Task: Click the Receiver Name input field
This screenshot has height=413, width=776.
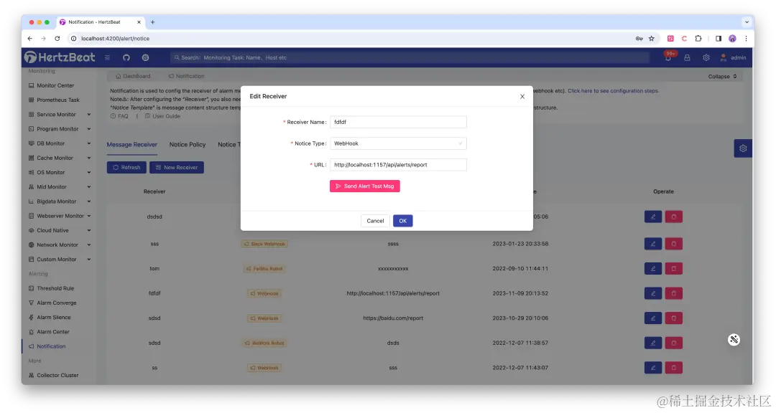Action: coord(398,122)
